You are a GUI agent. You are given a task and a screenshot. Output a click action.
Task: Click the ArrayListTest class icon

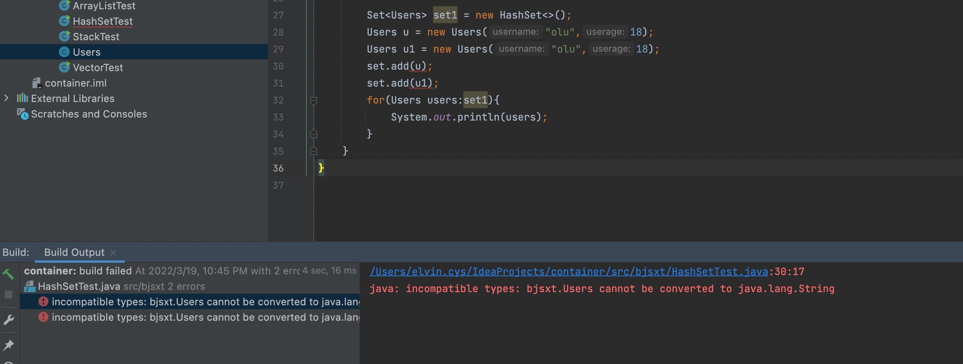64,5
